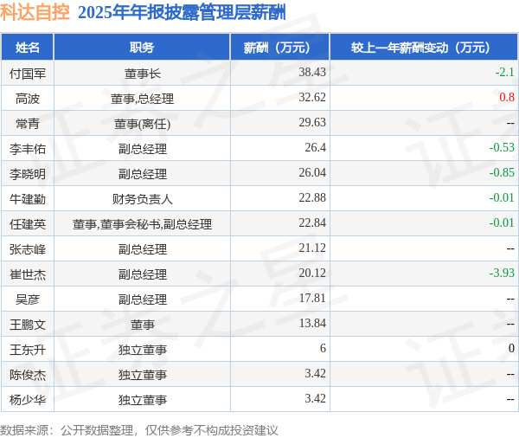Screen dimensions: 519x438
Task: Click 王东升's salary value 6
Action: (x=323, y=349)
